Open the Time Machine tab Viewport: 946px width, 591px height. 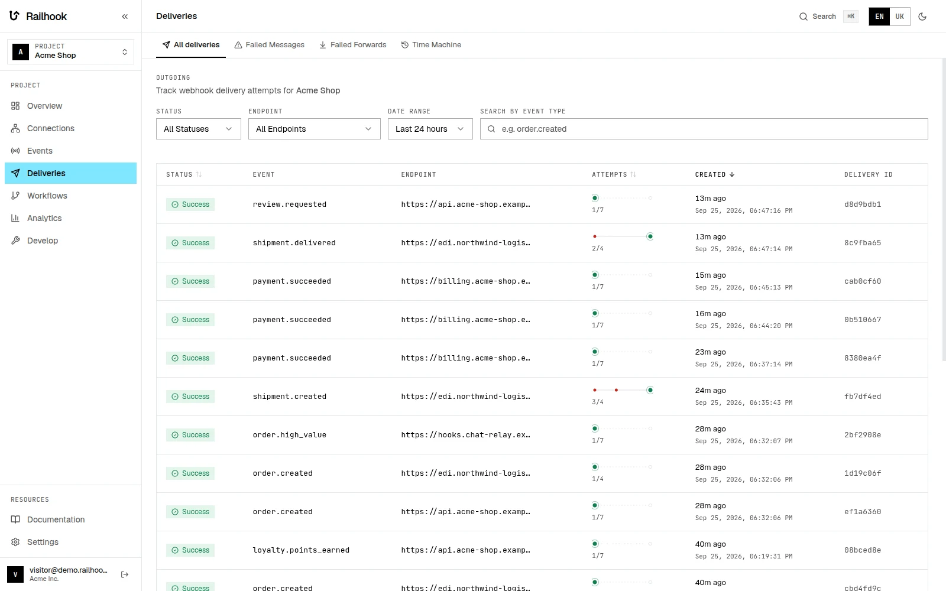[431, 45]
